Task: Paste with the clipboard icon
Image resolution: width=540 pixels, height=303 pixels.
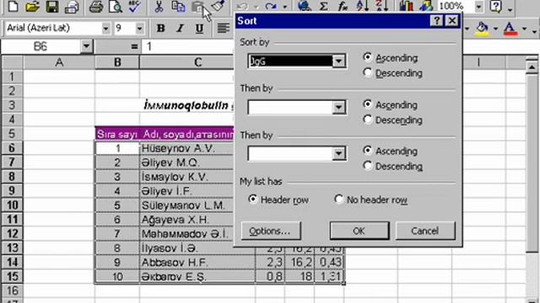Action: click(197, 6)
